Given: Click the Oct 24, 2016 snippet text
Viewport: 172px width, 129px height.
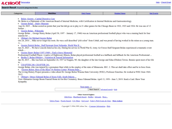Looking at the screenshot, I should click(86, 42).
